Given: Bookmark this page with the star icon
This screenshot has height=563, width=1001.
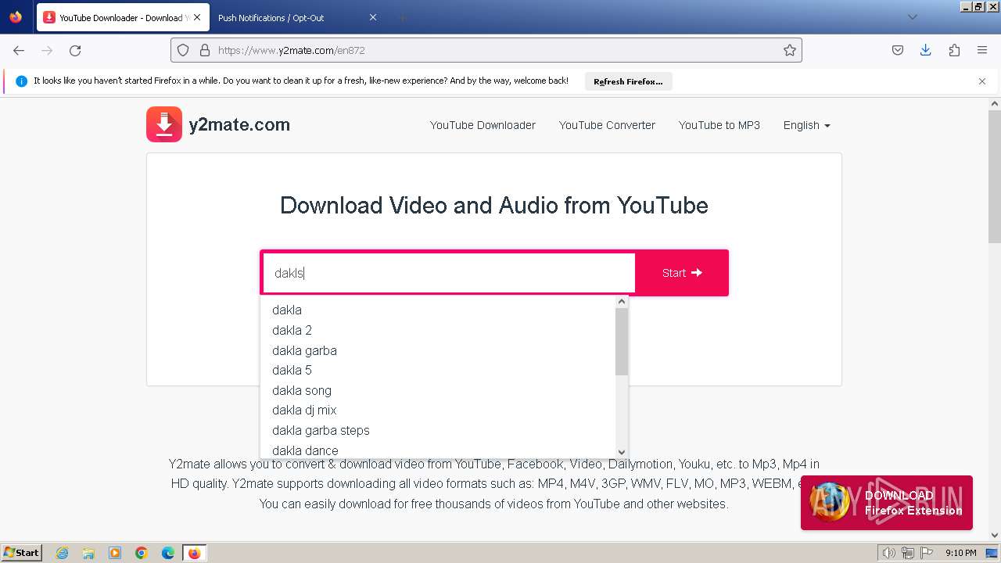Looking at the screenshot, I should click(x=790, y=50).
